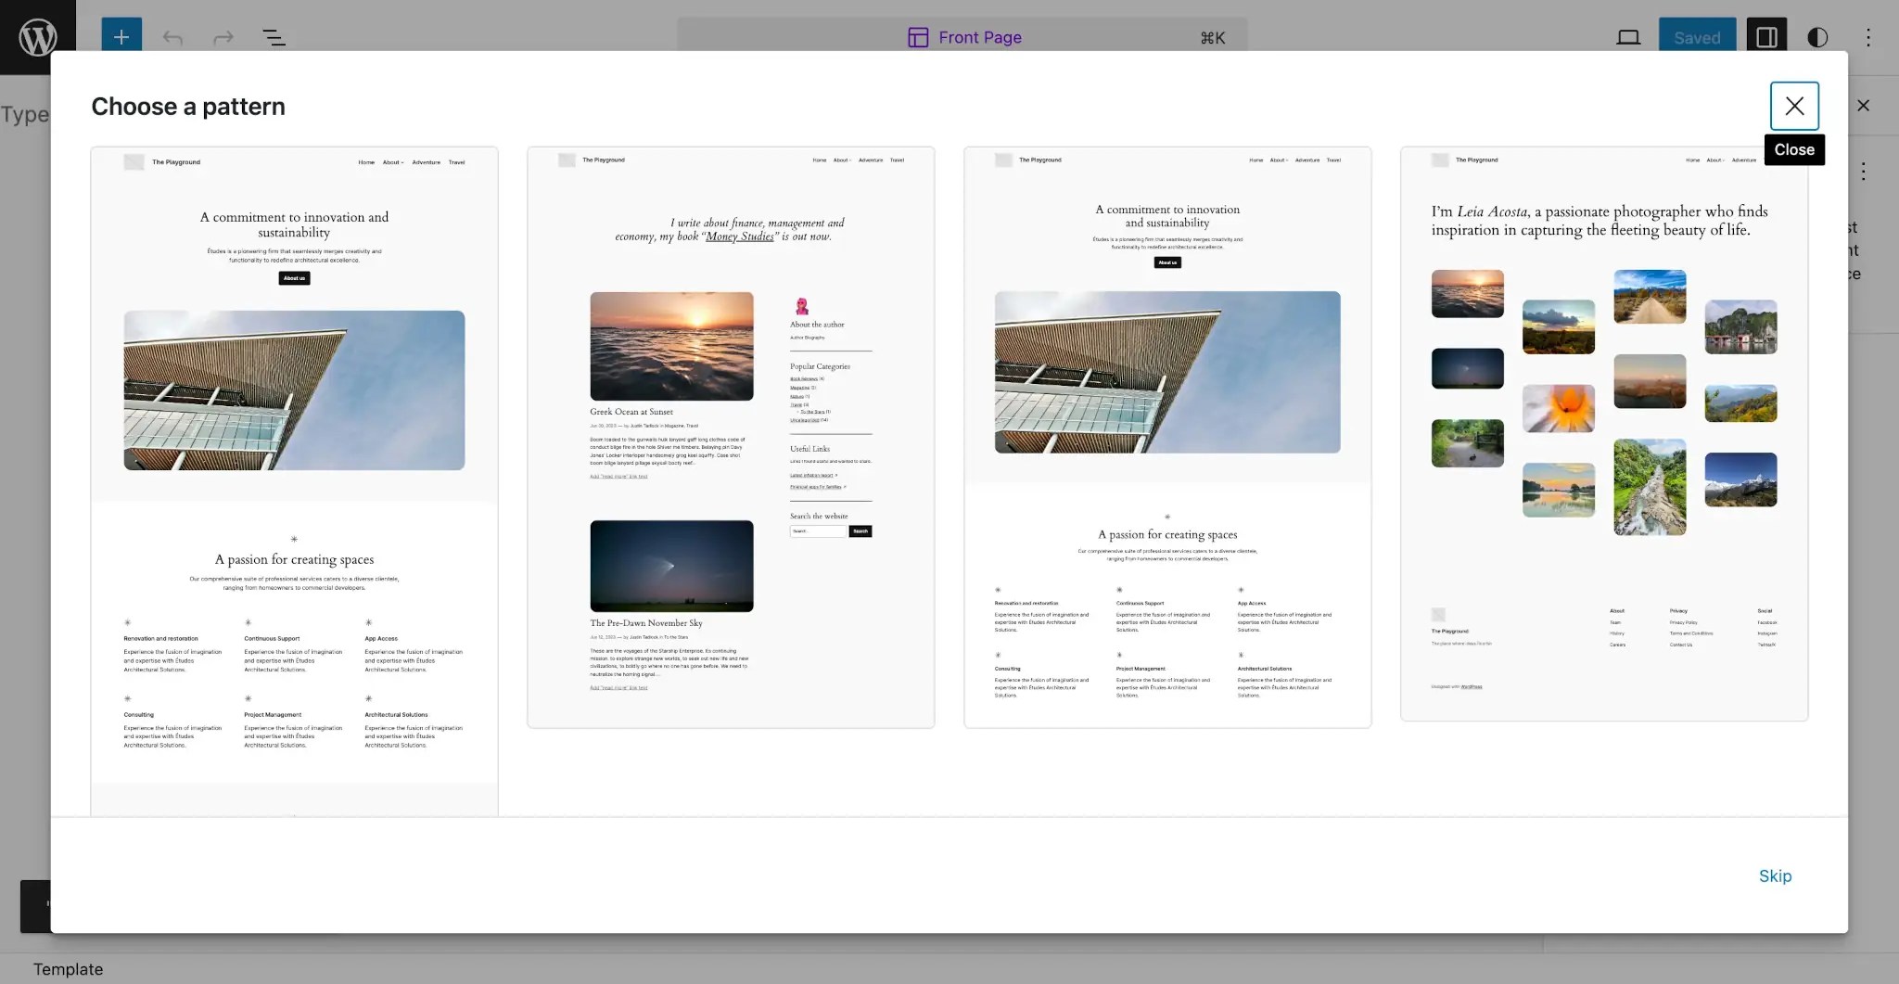Open the Styles half-circle icon
Screen dimensions: 1899x984
pos(1816,37)
